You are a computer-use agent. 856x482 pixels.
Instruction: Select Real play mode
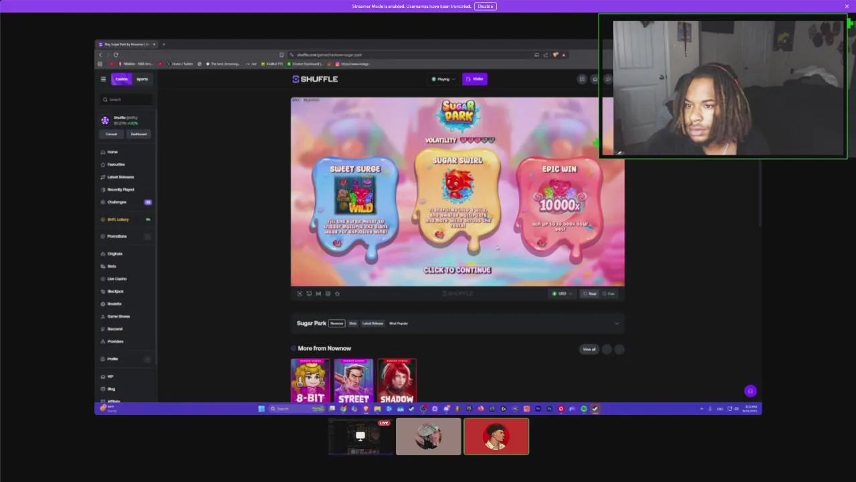(590, 293)
